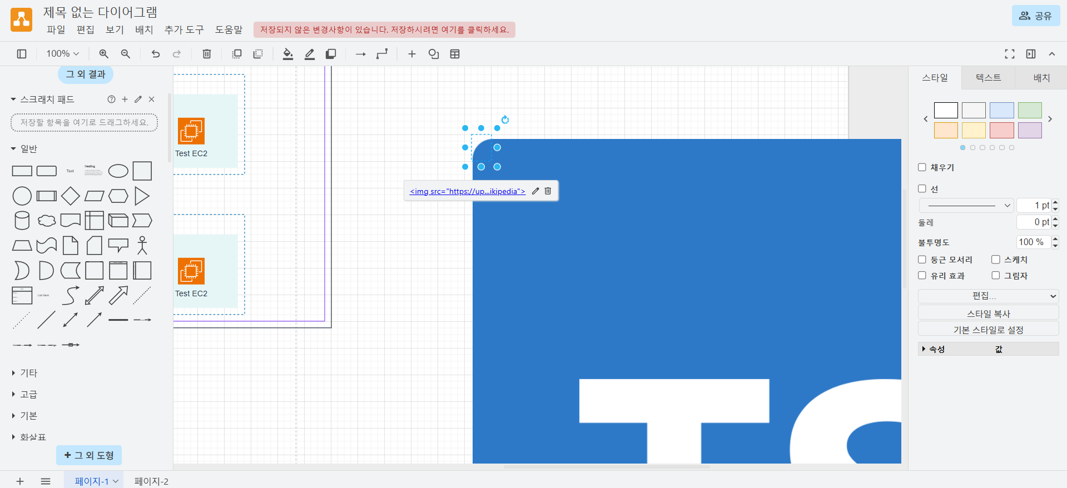Edit the scratchpad with pencil icon
The height and width of the screenshot is (488, 1067).
[138, 99]
